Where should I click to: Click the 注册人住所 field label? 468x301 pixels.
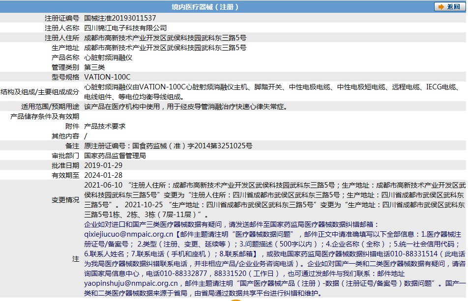62,38
